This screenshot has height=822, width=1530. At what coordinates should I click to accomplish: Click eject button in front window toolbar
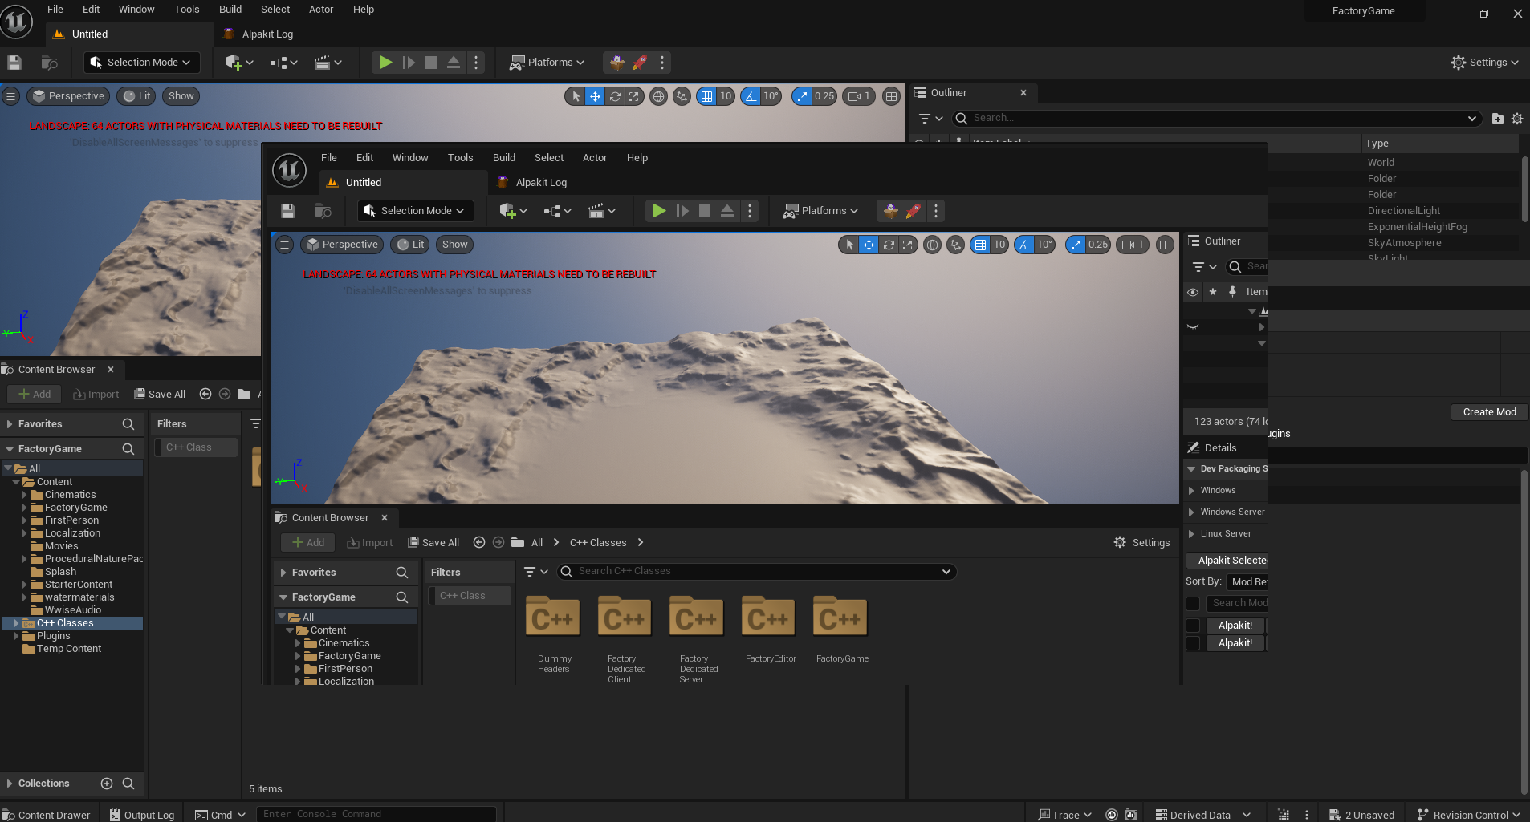tap(727, 211)
